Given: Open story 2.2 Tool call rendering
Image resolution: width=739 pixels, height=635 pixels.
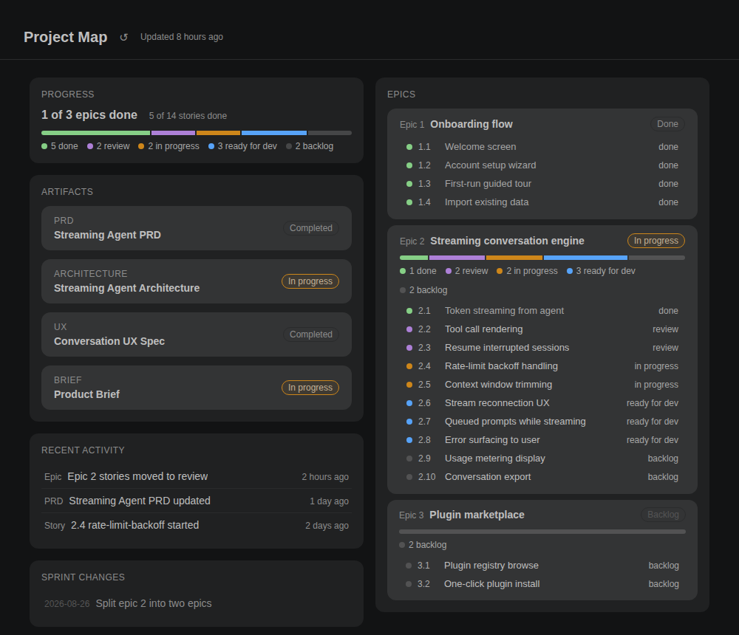Looking at the screenshot, I should [542, 329].
